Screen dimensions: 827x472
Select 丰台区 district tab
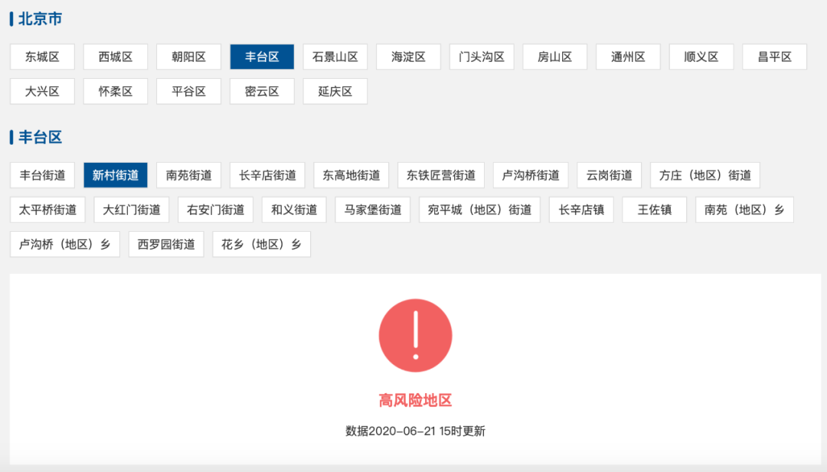click(x=261, y=57)
